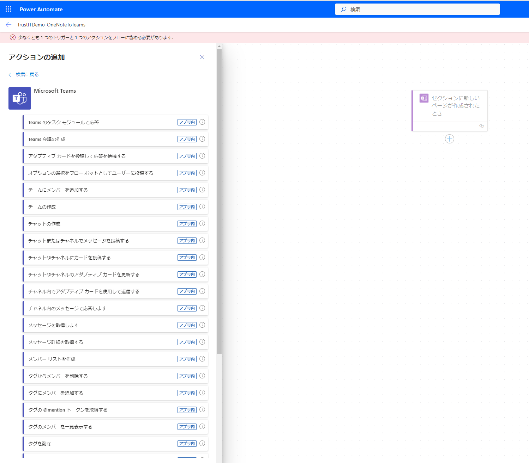Click the action list vertical scrollbar
529x463 pixels.
click(x=219, y=201)
